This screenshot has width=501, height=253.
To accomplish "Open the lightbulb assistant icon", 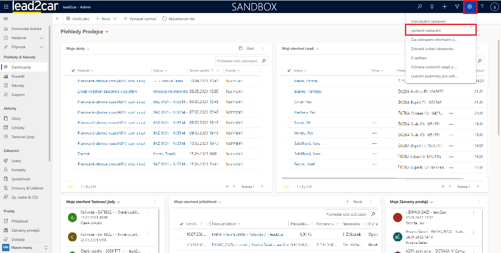I will coord(432,7).
